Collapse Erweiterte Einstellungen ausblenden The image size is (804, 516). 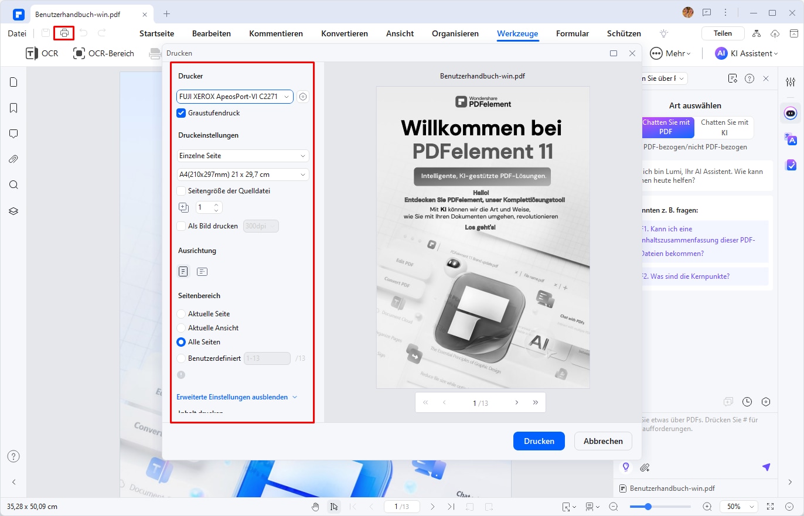[237, 397]
